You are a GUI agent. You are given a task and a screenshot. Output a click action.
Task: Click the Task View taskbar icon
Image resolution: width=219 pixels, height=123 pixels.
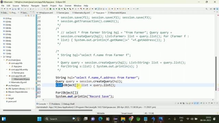pos(86,119)
